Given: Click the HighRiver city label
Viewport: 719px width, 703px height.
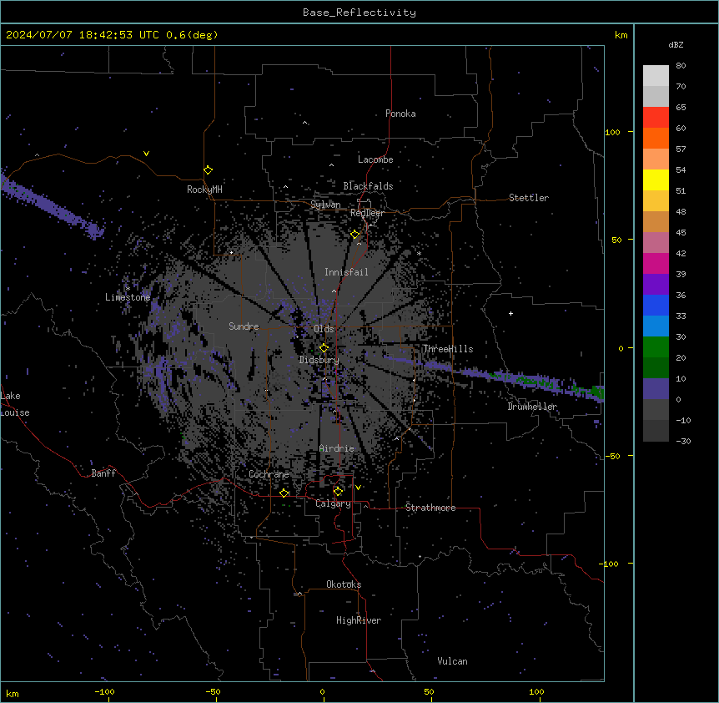Looking at the screenshot, I should 359,620.
